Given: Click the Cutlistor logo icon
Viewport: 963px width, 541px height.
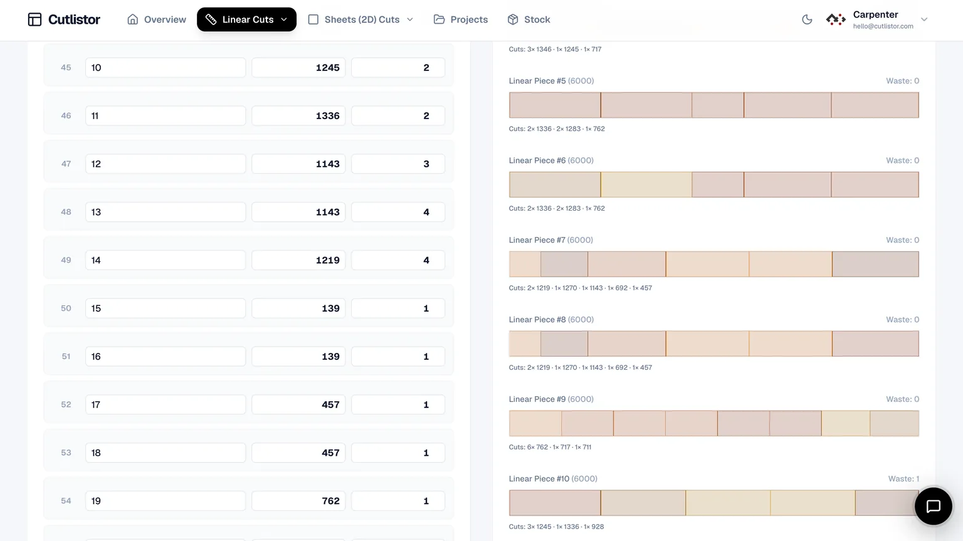Looking at the screenshot, I should [34, 19].
